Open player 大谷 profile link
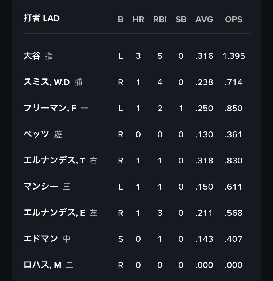273x281 pixels. coord(32,56)
